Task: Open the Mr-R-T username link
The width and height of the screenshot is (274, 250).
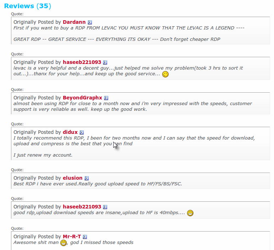Action: 72,237
